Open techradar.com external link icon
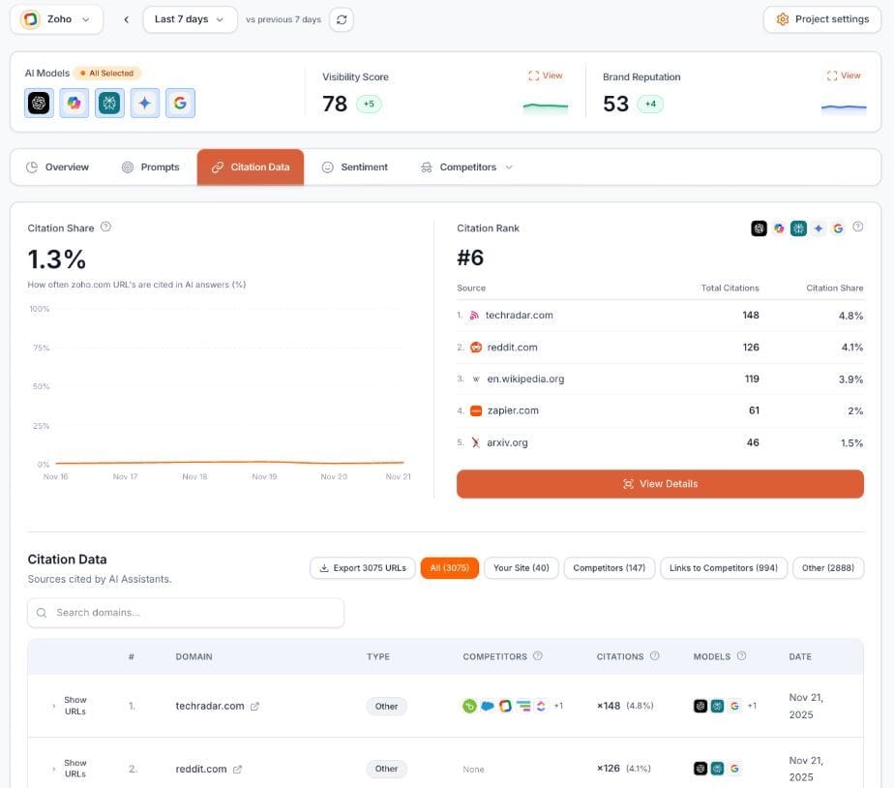The height and width of the screenshot is (788, 894). pos(254,707)
